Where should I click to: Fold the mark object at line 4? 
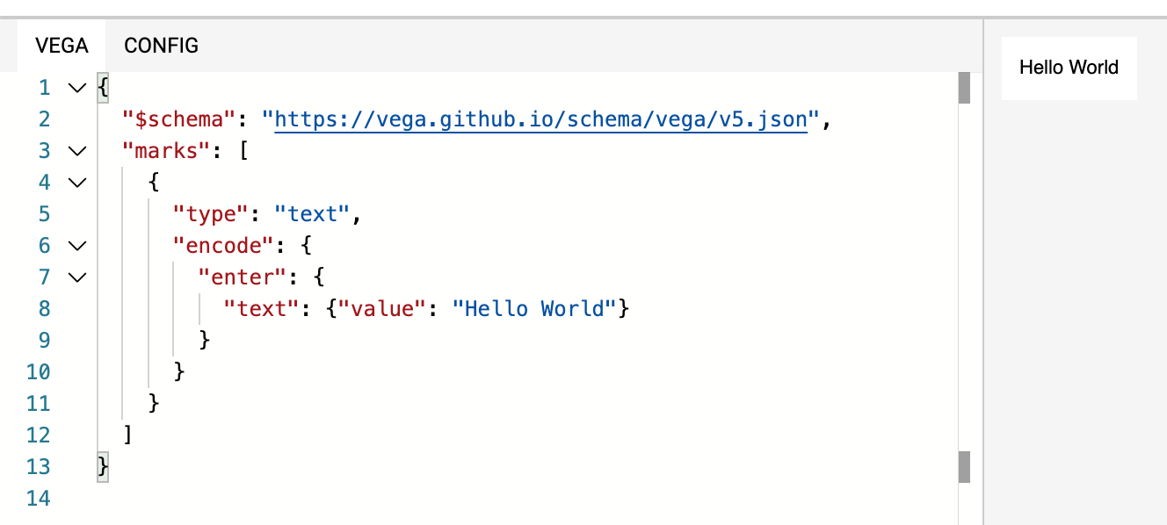coord(77,183)
